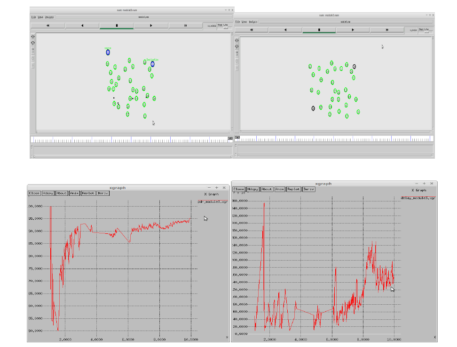Open File menu in left NAM window

(x=33, y=17)
